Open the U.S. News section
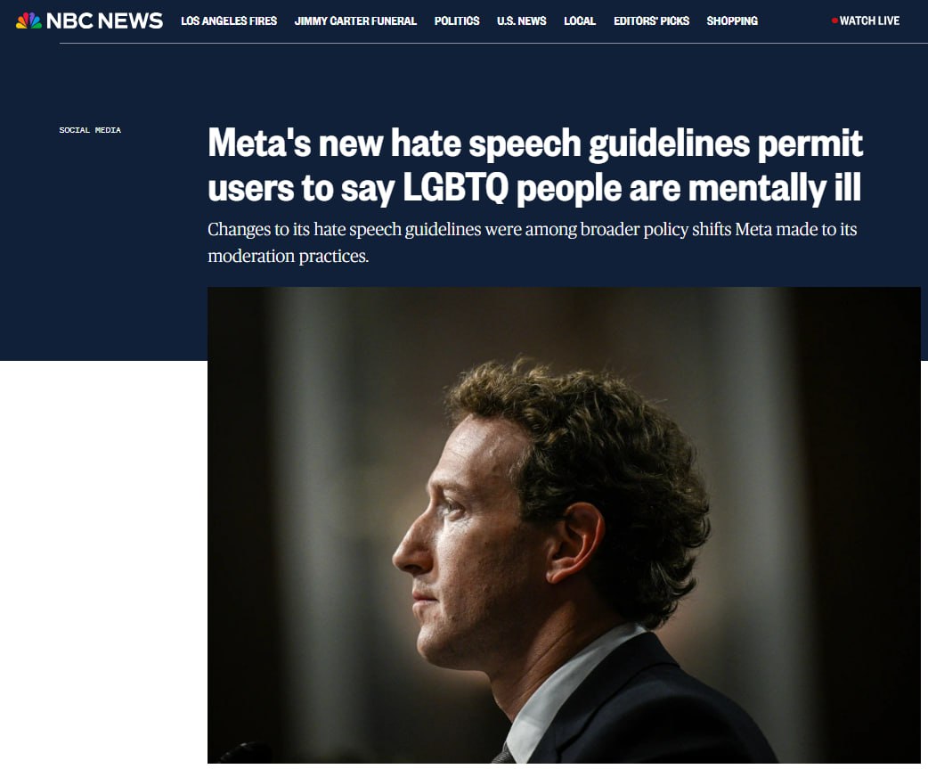928x769 pixels. point(521,20)
